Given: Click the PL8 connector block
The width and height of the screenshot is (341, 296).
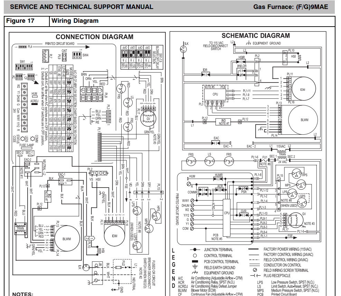Looking at the screenshot, I should click(x=92, y=94).
